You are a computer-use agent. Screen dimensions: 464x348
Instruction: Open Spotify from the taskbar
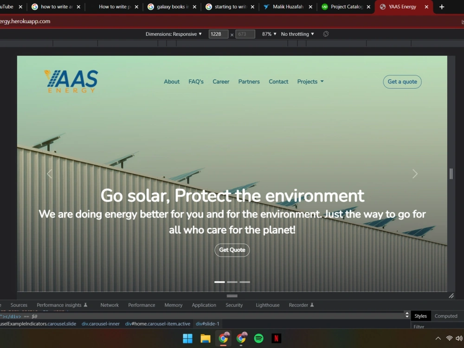tap(259, 338)
